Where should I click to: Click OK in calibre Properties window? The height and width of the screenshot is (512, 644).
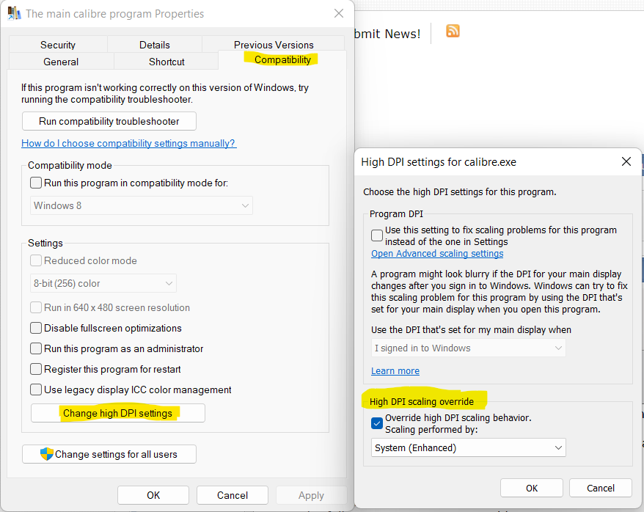pos(153,495)
